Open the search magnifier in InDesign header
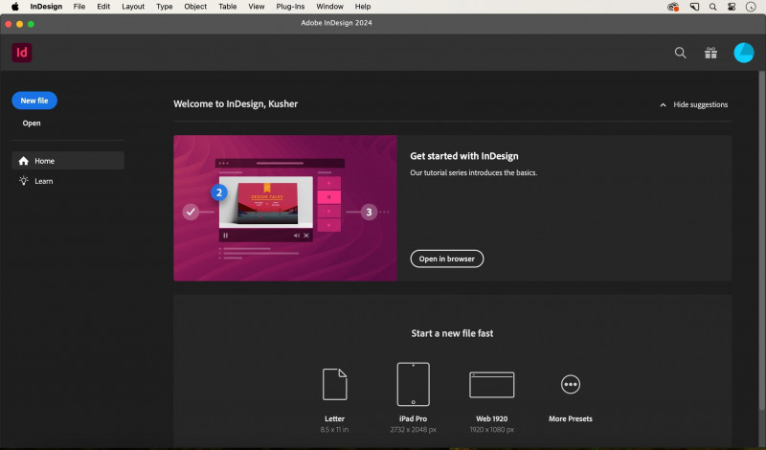This screenshot has width=766, height=450. coord(681,54)
